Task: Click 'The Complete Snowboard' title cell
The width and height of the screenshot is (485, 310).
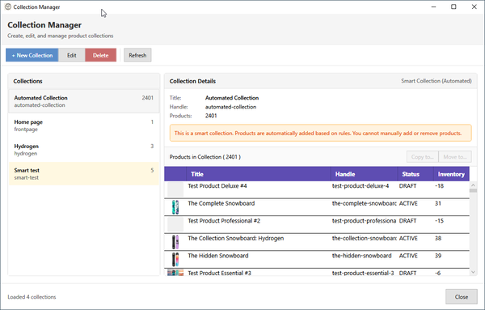Action: (x=221, y=203)
